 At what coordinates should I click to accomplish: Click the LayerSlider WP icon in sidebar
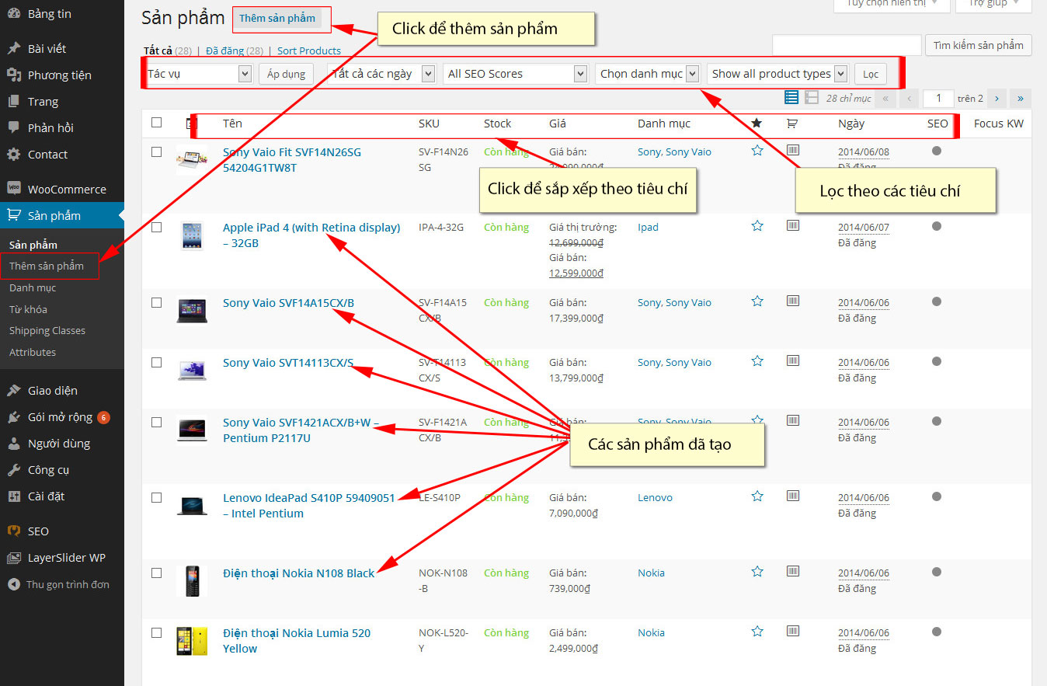click(x=14, y=557)
